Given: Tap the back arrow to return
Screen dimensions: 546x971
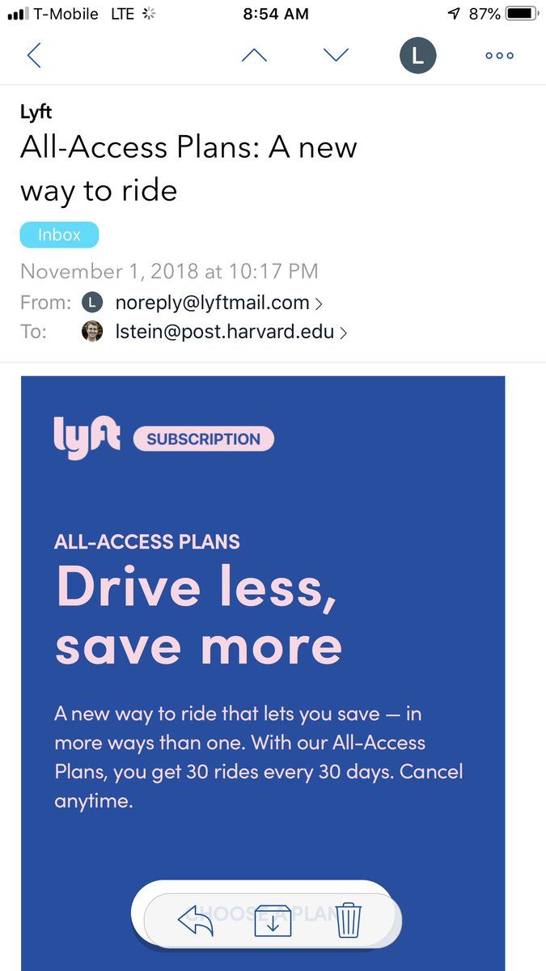Looking at the screenshot, I should click(x=34, y=56).
